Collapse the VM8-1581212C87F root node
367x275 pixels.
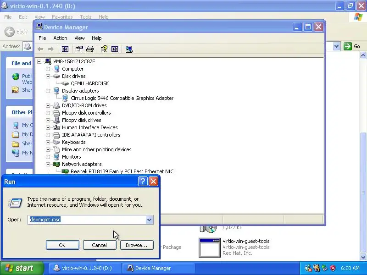(39, 61)
